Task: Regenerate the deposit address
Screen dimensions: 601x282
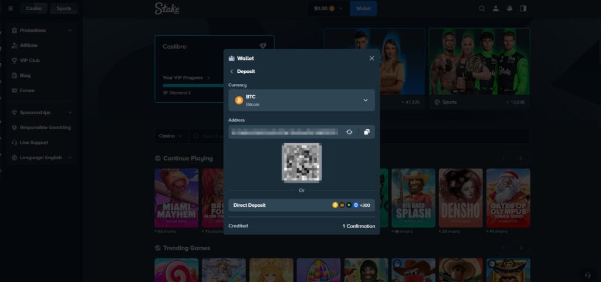Action: point(349,132)
